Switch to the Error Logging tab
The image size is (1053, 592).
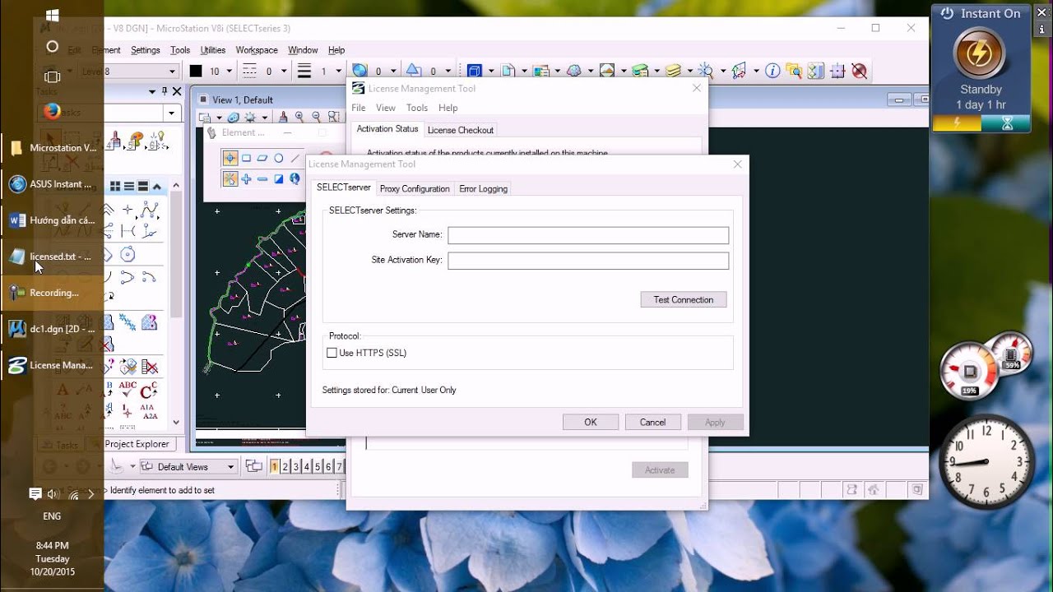pos(483,188)
